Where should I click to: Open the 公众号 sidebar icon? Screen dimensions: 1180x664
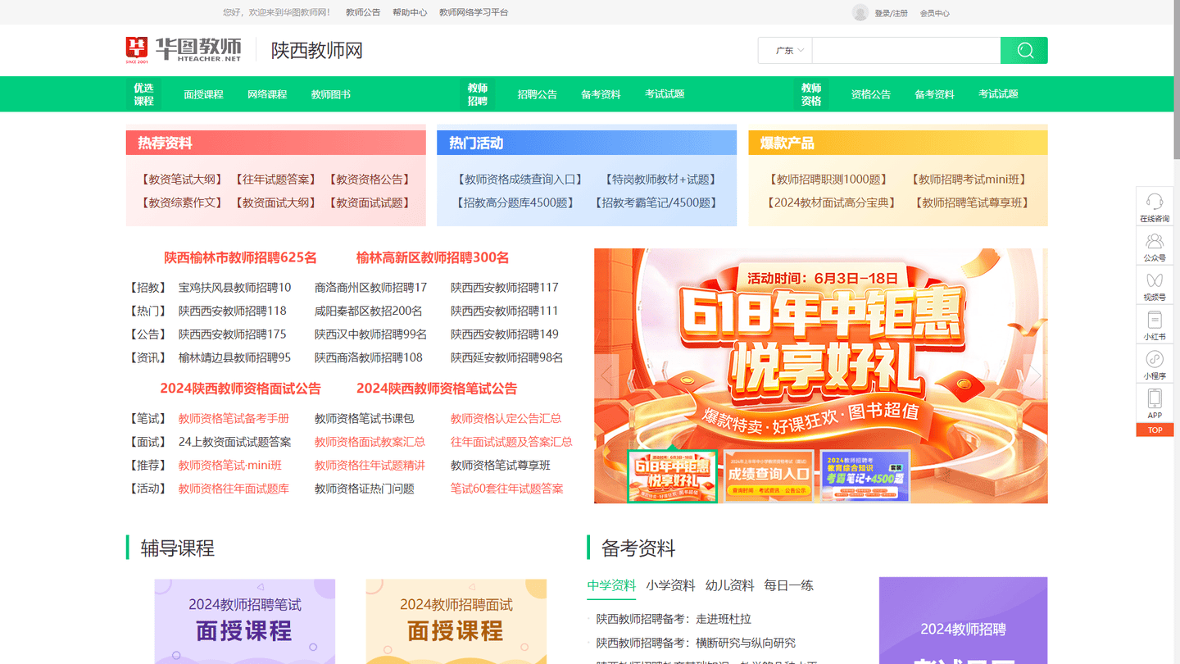point(1155,246)
